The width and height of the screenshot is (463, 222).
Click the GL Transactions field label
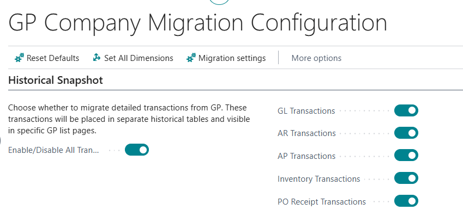tap(306, 111)
